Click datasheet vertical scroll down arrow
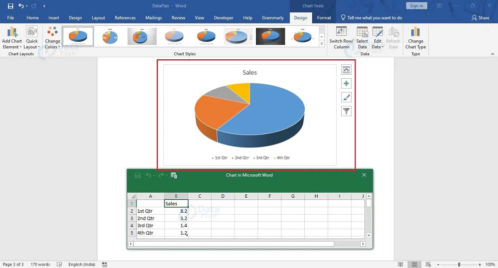This screenshot has width=498, height=268. [369, 235]
